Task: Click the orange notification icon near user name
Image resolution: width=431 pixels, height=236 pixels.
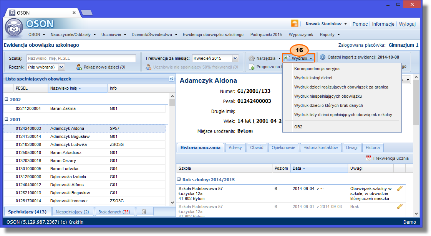Action: pos(295,24)
